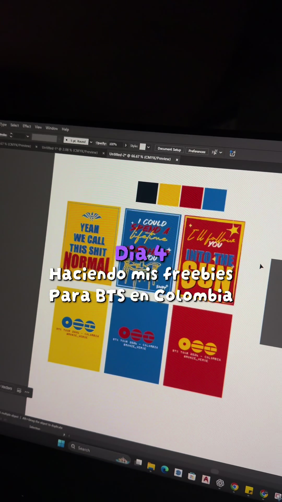This screenshot has height=502, width=282.
Task: Open ChatGPT from the taskbar
Action: (x=220, y=483)
